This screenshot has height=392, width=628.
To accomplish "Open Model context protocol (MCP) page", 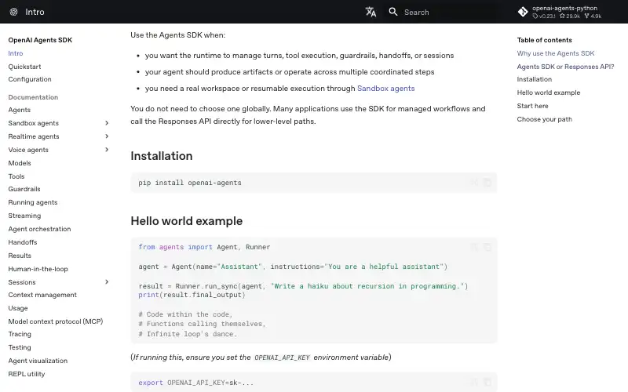I will [56, 321].
